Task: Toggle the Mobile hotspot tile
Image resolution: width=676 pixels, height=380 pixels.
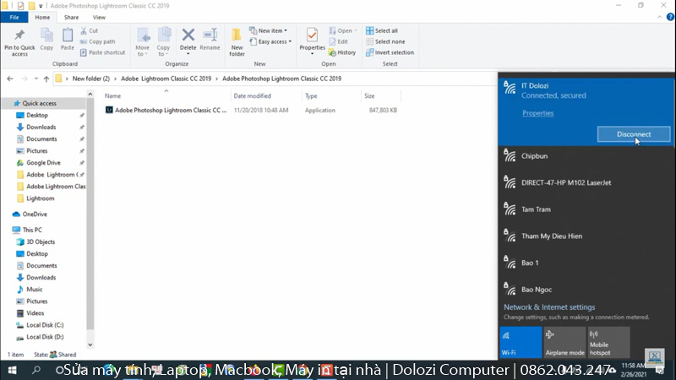Action: 609,341
